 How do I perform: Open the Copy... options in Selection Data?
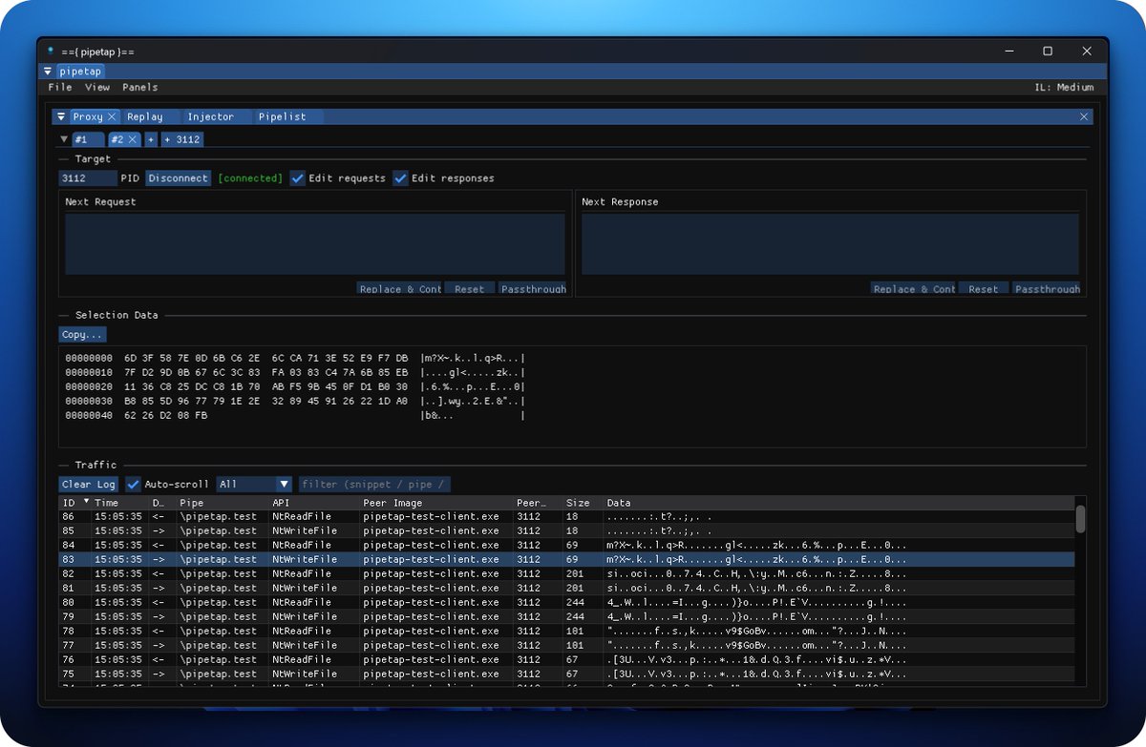point(83,335)
